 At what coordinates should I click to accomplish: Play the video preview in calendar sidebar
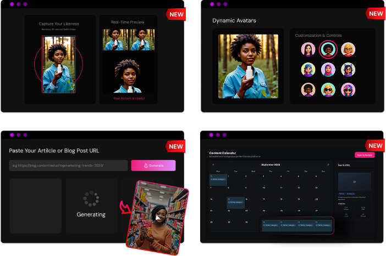point(354,181)
